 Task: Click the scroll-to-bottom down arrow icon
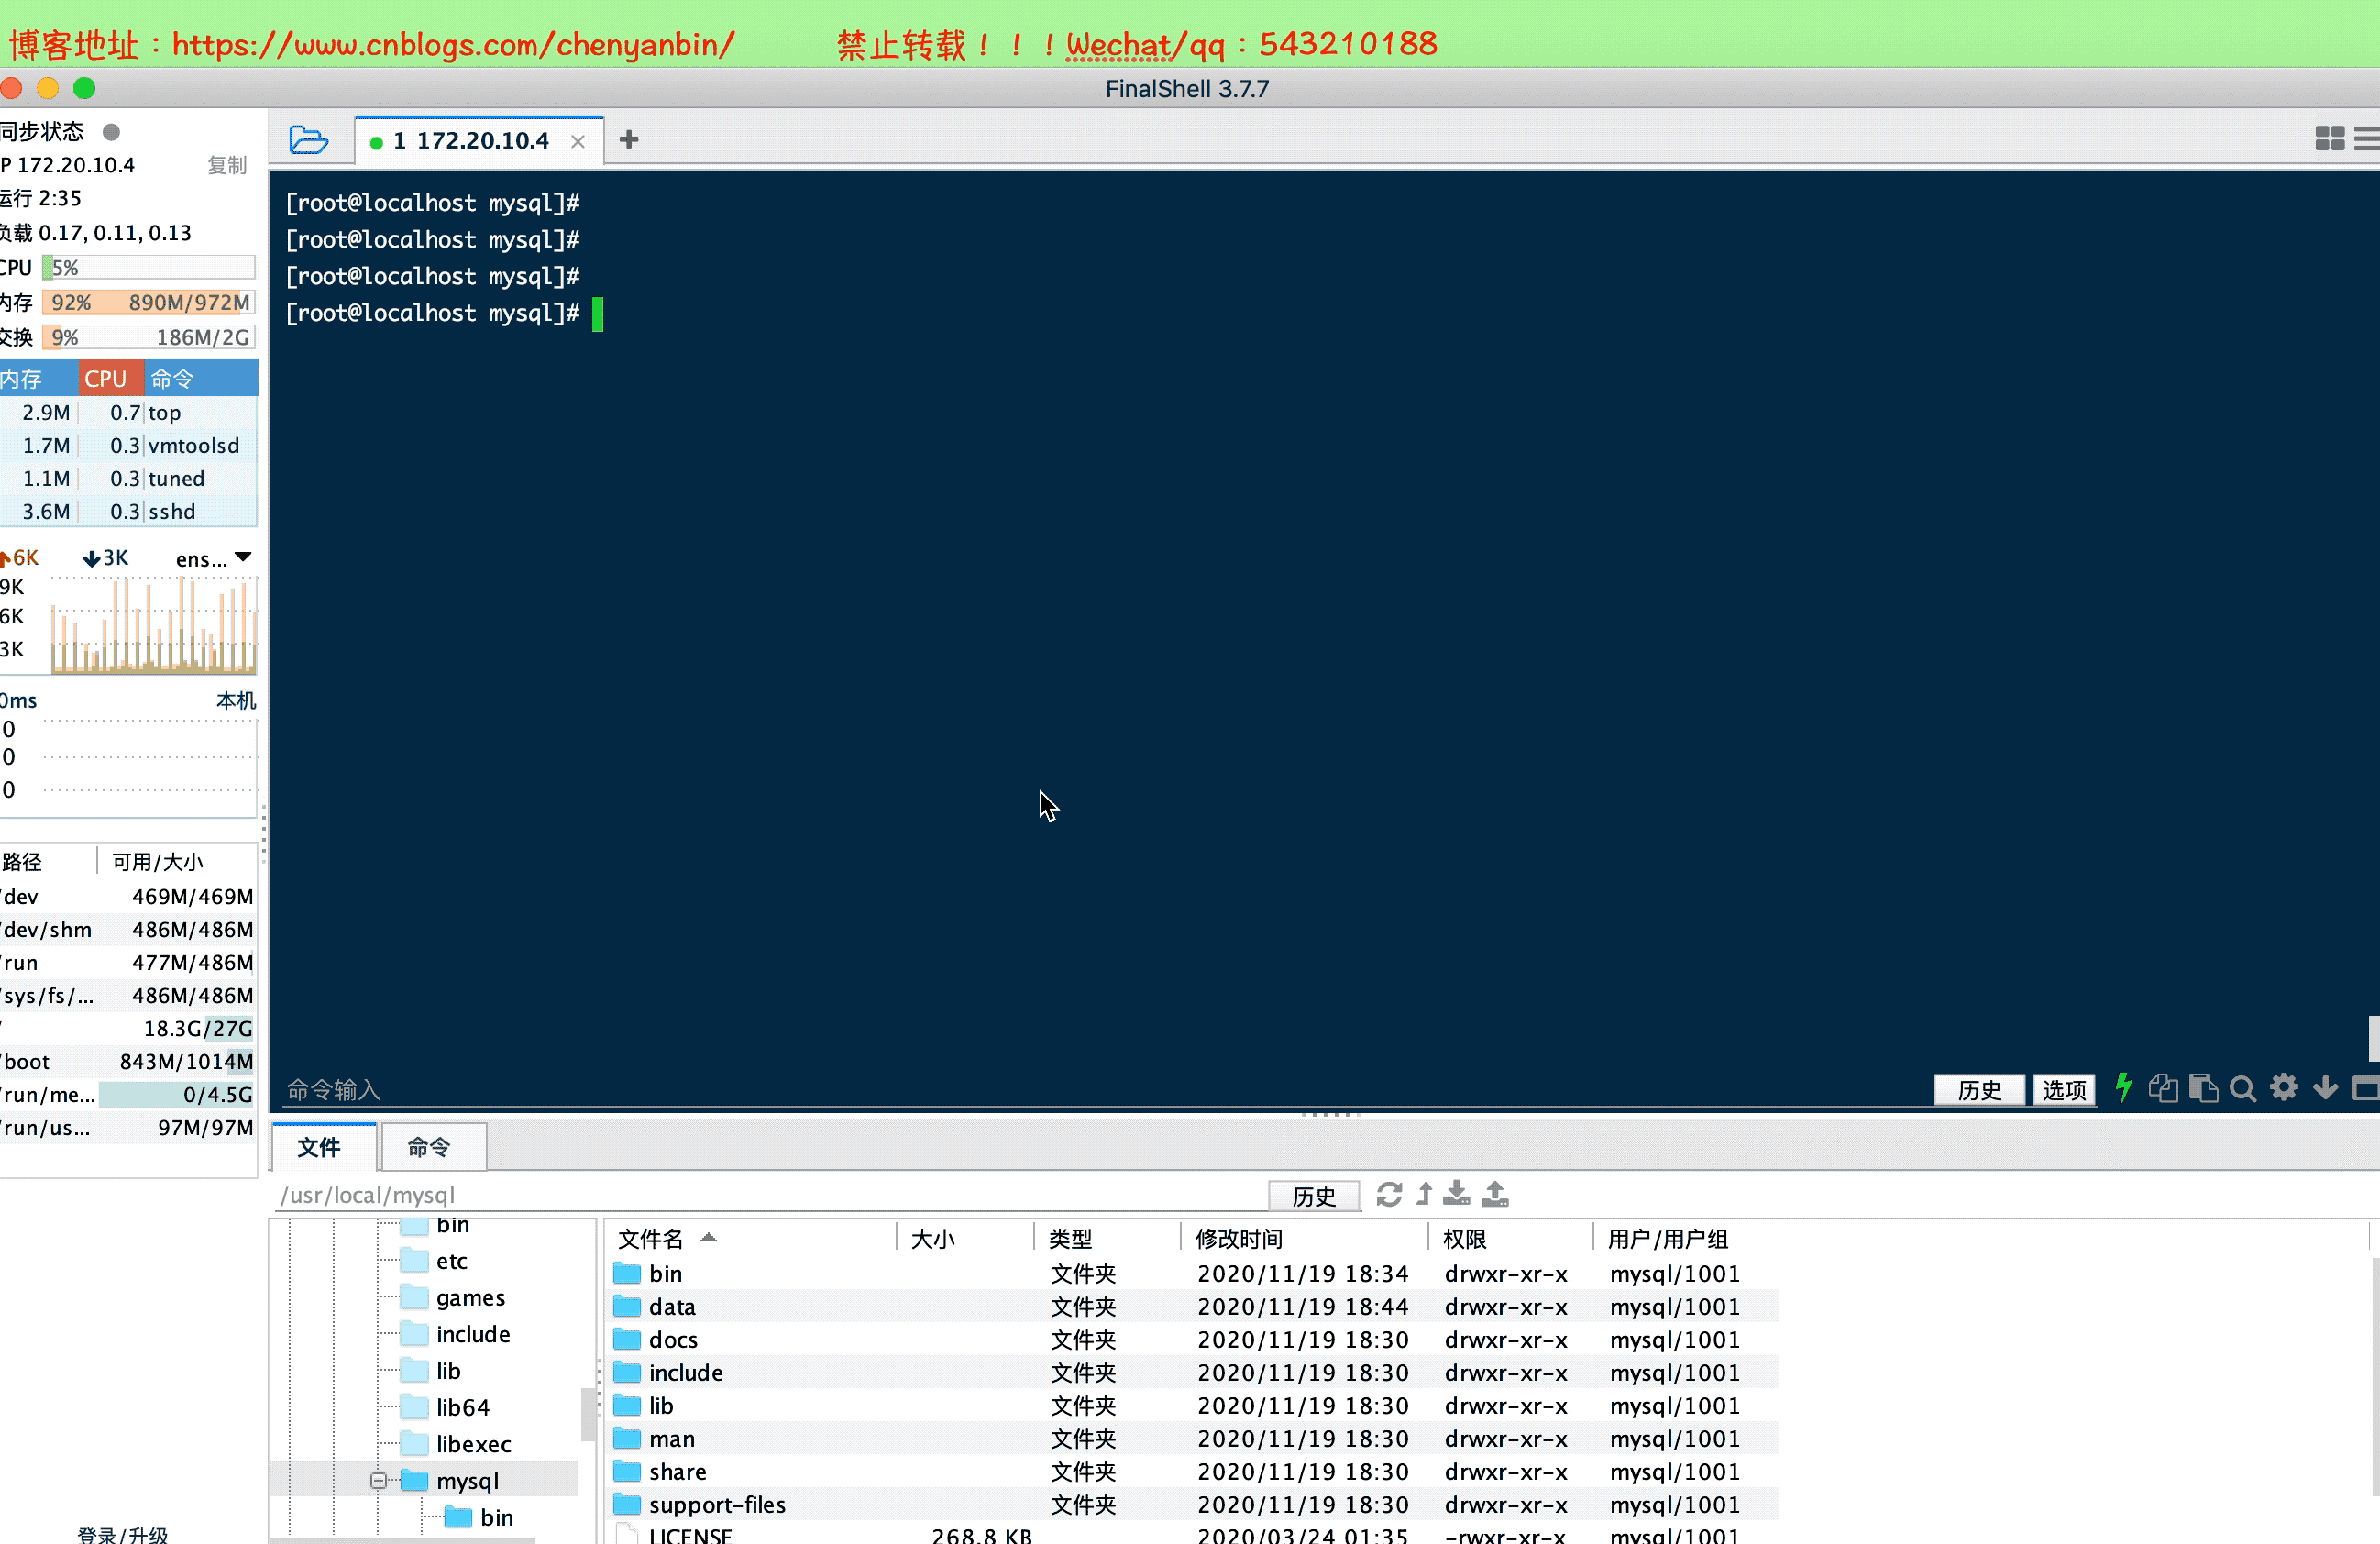coord(2325,1088)
